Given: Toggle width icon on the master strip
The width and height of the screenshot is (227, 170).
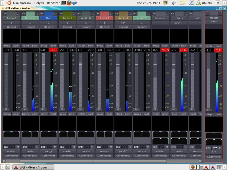Looking at the screenshot, I should tap(207, 13).
